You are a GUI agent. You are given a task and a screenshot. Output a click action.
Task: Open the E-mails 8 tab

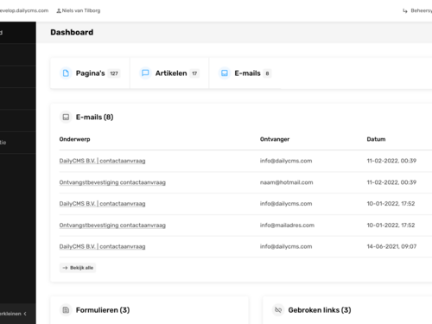(245, 73)
